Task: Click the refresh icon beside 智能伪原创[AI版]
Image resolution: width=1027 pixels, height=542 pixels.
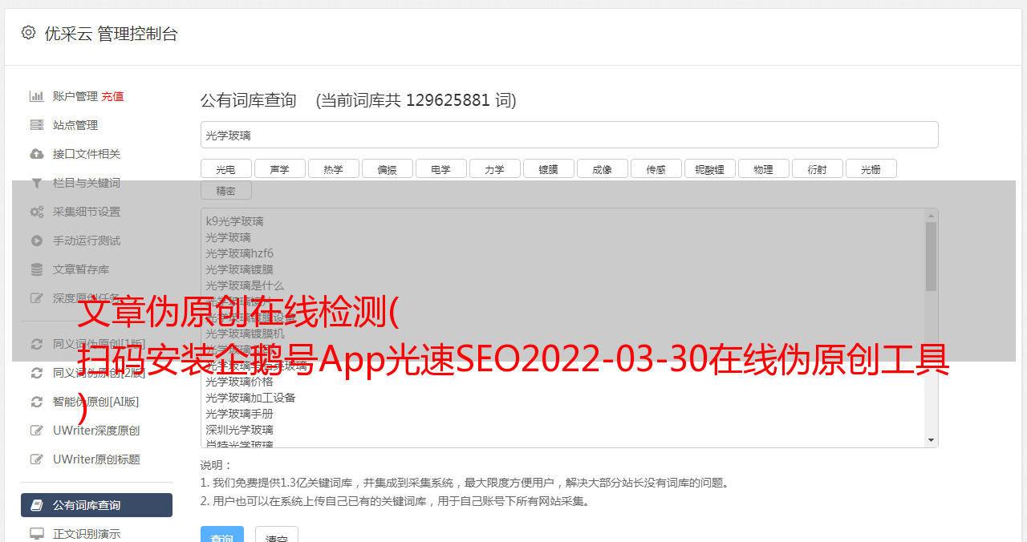Action: tap(37, 402)
